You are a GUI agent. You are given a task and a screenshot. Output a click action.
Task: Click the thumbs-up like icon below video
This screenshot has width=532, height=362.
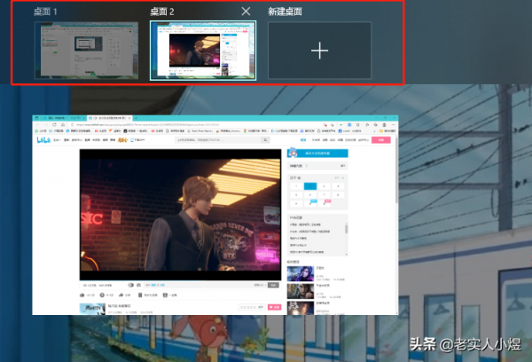tap(82, 295)
